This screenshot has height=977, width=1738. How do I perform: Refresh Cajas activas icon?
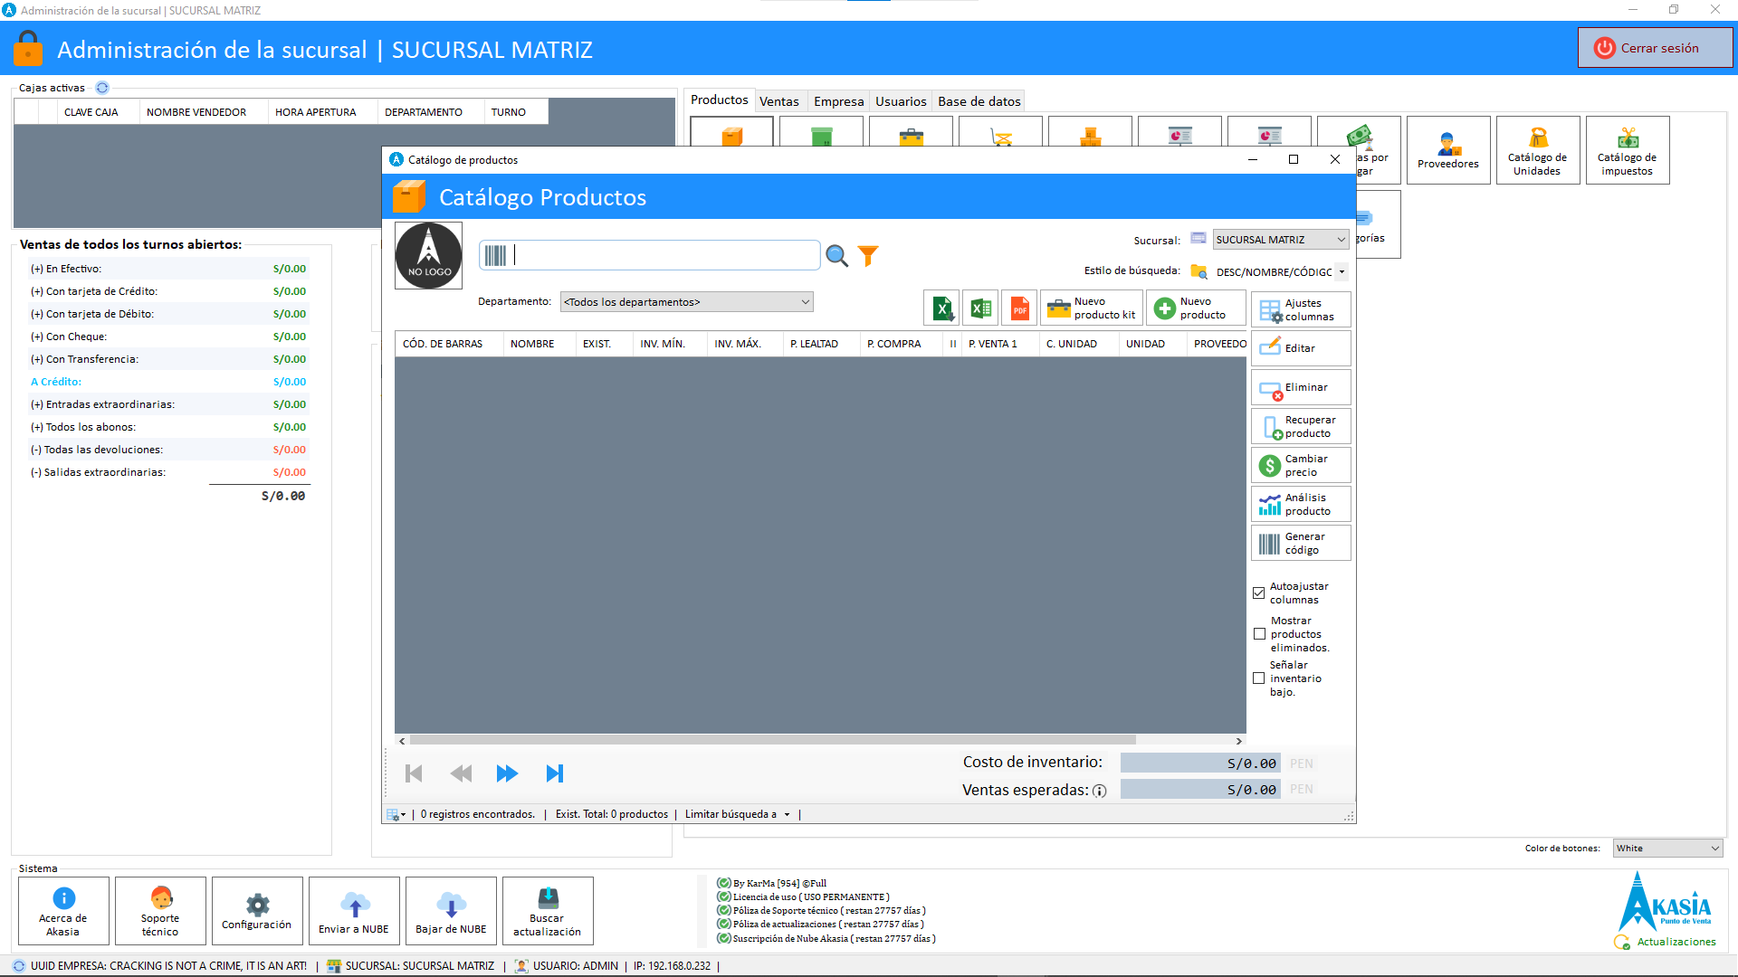click(x=102, y=88)
